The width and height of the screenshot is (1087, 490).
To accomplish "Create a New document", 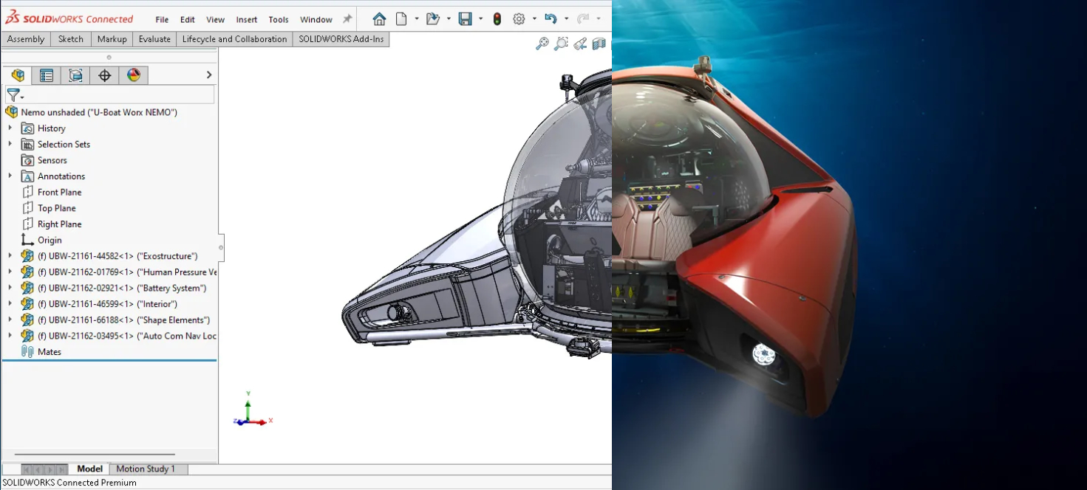I will point(401,19).
